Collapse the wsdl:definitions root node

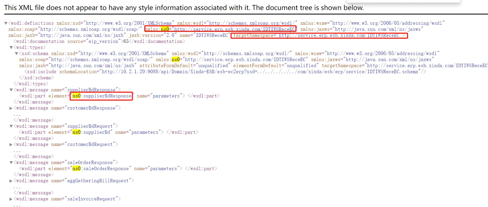point(6,23)
